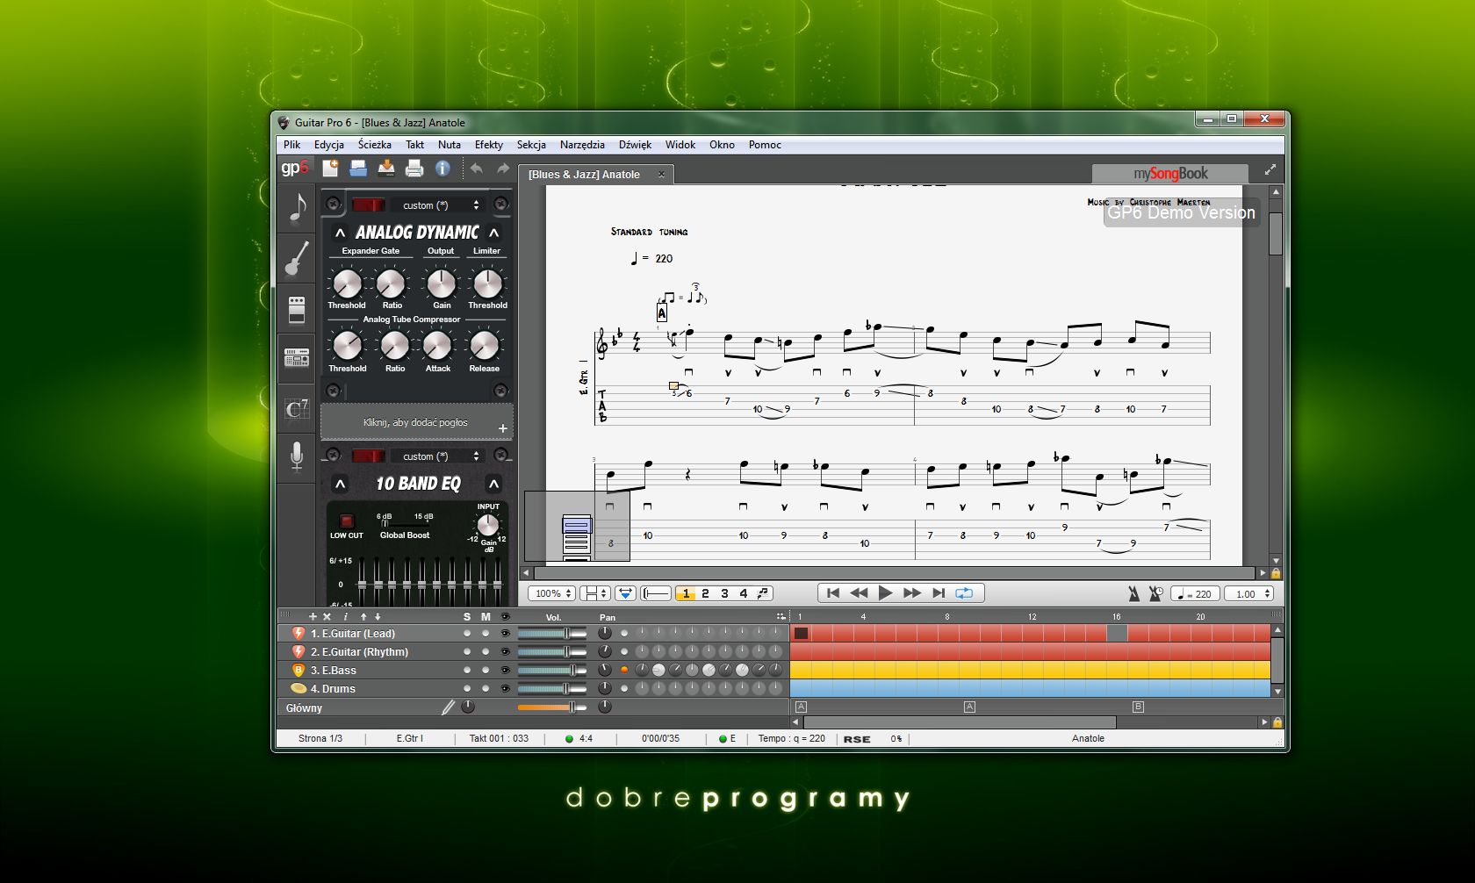The width and height of the screenshot is (1475, 883).
Task: Click 'Kliknij, aby dodać pogłos' add reverb area
Action: pyautogui.click(x=416, y=422)
